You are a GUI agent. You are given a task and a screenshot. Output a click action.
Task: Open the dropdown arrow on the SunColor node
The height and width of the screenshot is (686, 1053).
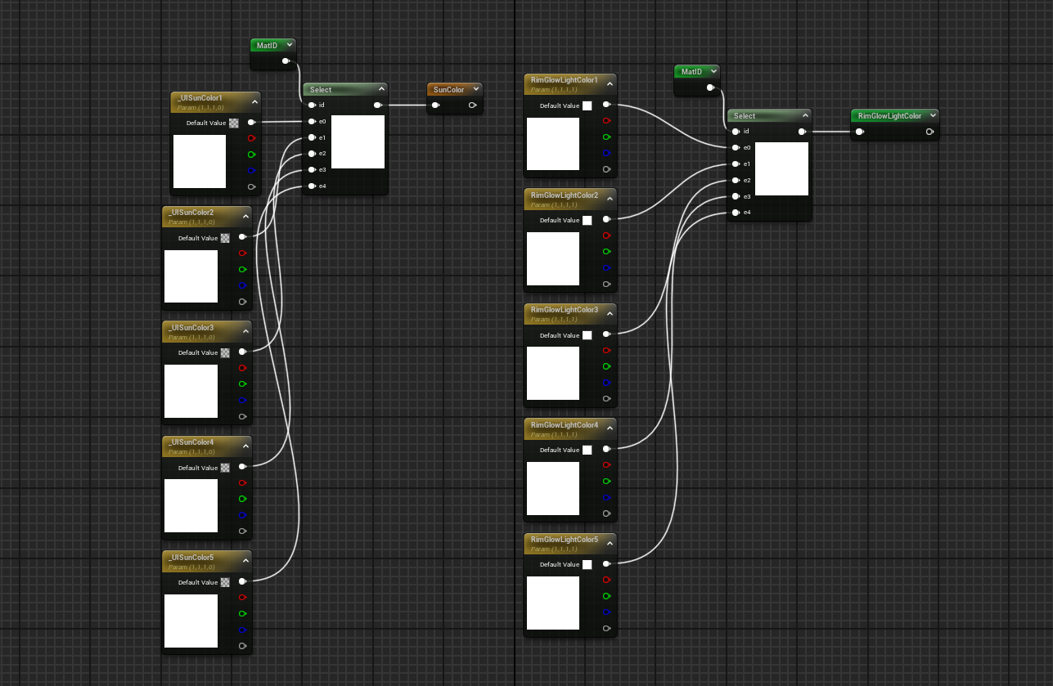point(475,89)
